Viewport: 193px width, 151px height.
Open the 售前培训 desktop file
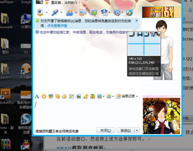tap(25, 100)
